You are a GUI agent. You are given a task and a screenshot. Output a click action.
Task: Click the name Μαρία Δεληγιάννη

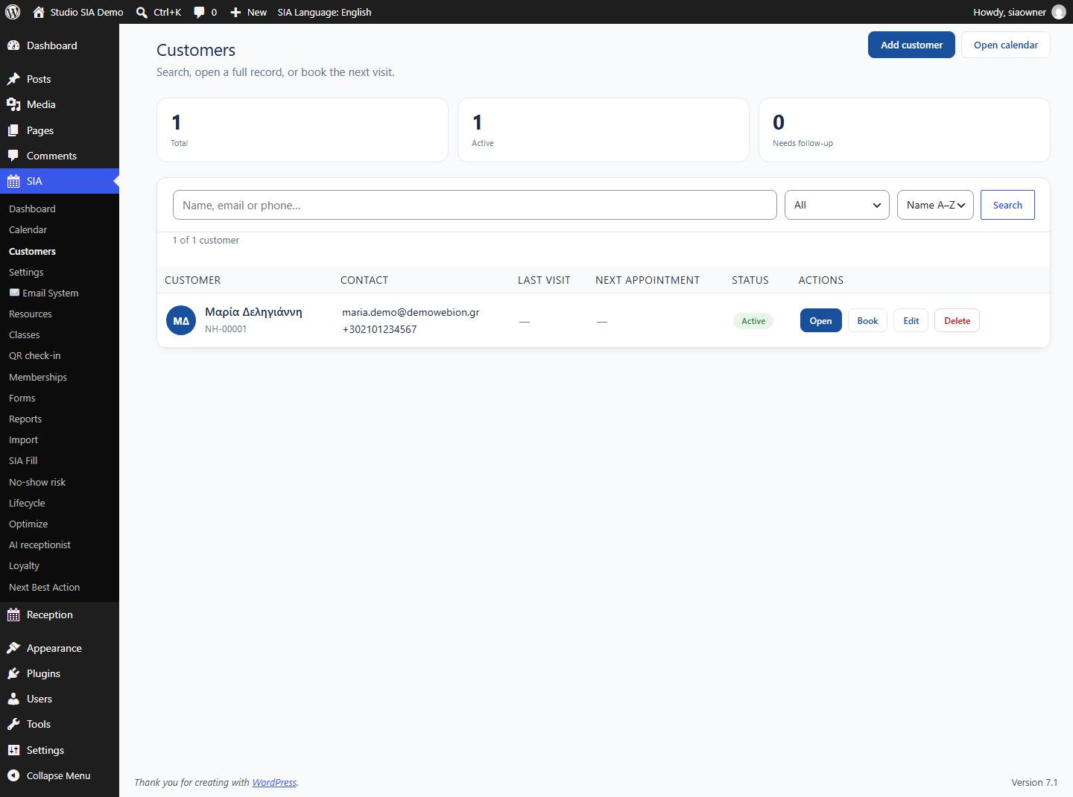pyautogui.click(x=253, y=312)
